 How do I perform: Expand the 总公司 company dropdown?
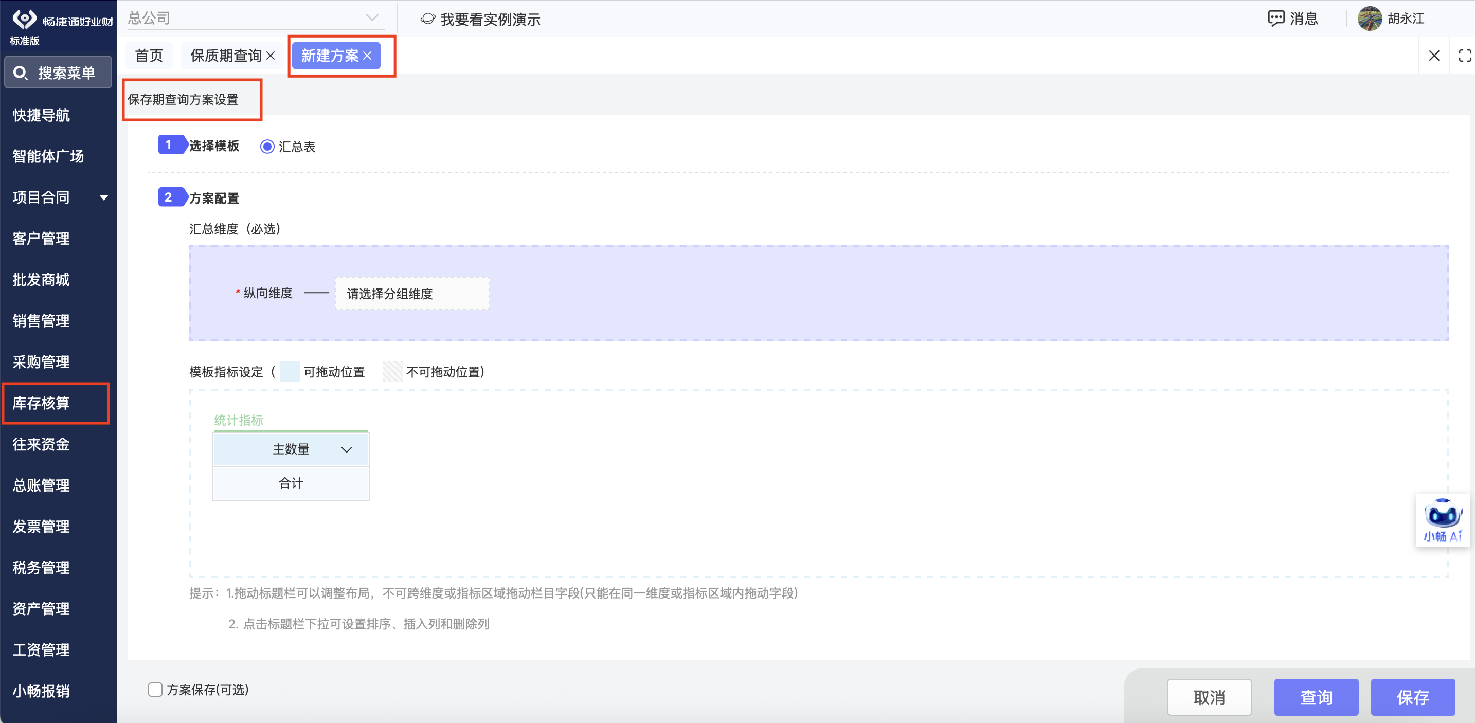point(372,19)
